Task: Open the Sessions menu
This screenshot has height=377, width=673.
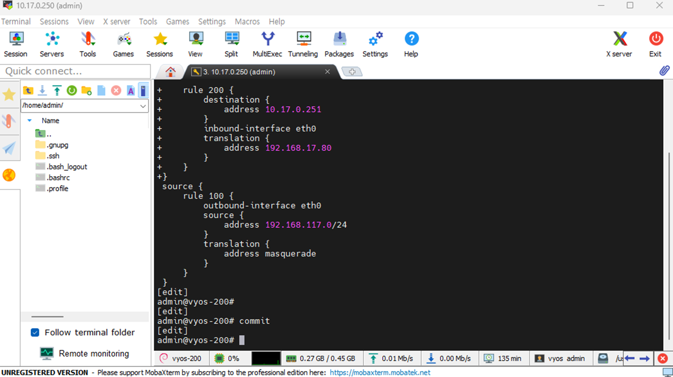Action: 54,21
